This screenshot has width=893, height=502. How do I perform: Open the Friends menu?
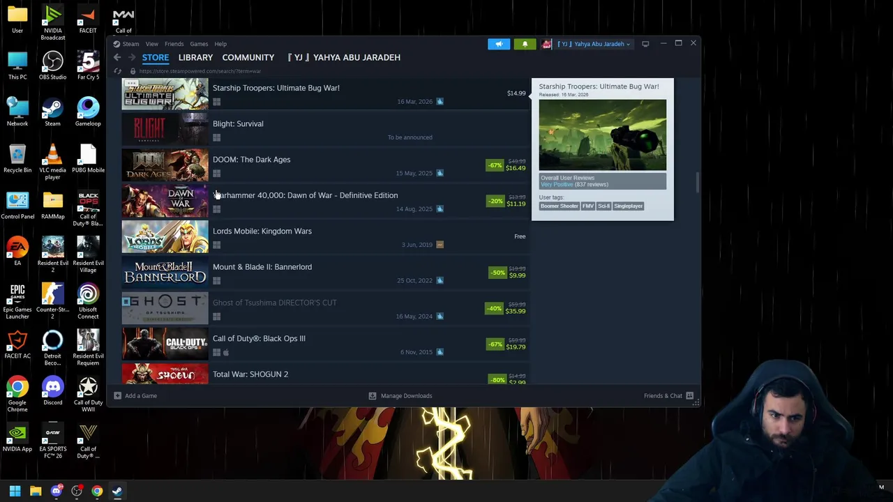174,44
